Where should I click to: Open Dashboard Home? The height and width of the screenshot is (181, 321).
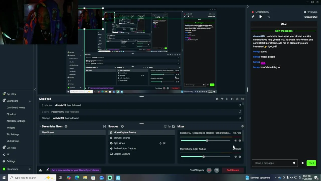(16, 108)
